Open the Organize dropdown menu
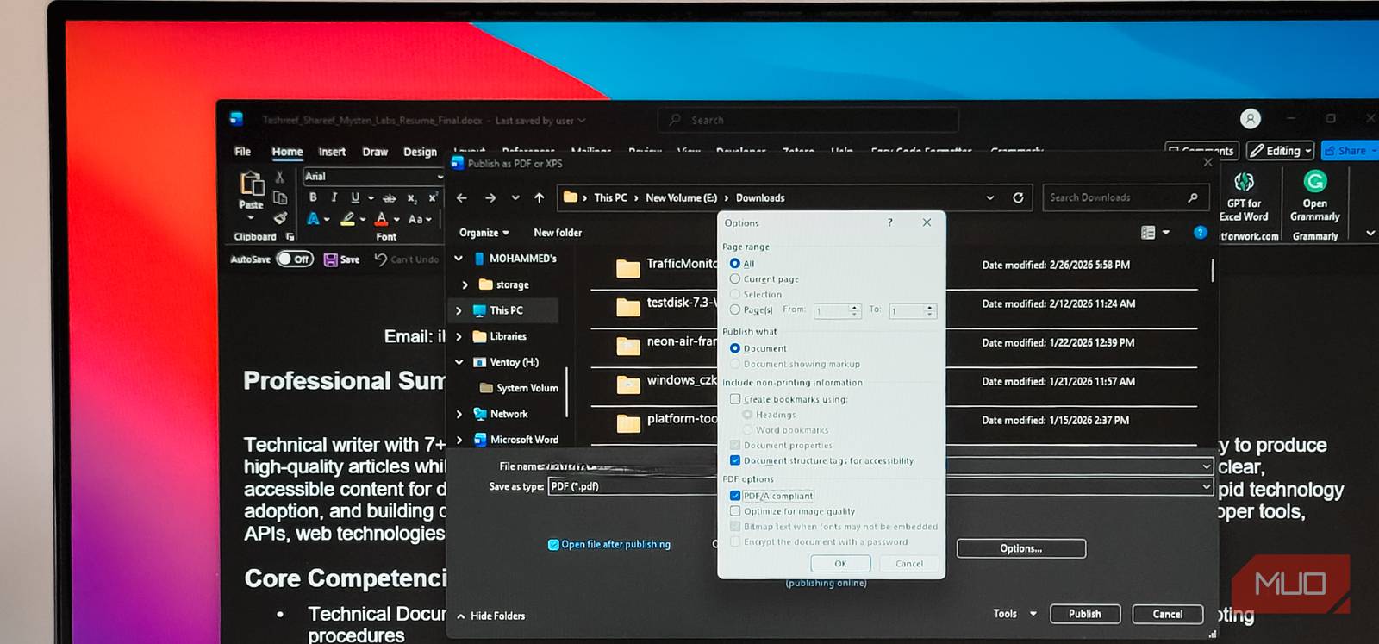 click(484, 233)
